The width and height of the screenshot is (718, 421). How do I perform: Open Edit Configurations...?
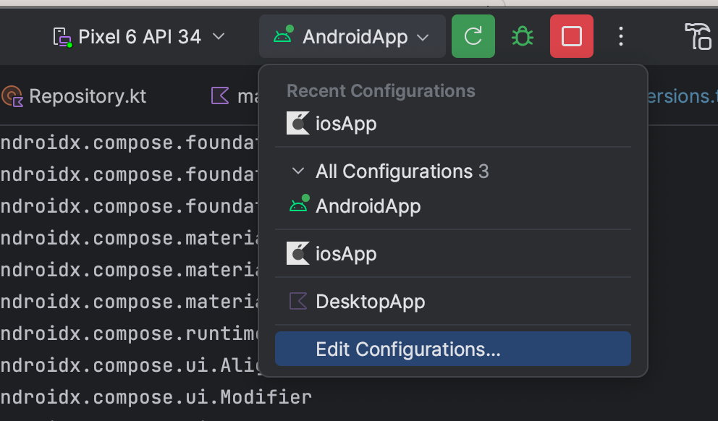click(408, 349)
